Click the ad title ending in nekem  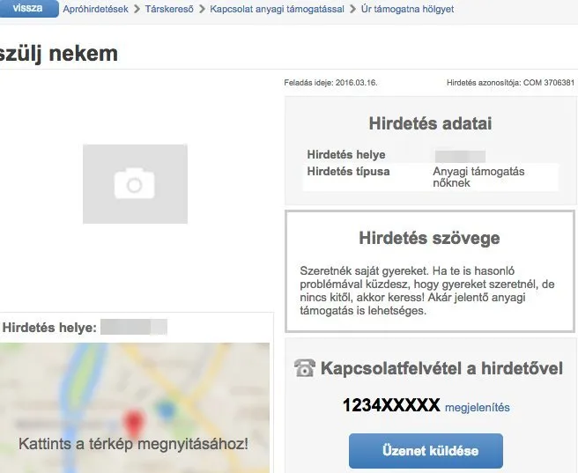[59, 54]
